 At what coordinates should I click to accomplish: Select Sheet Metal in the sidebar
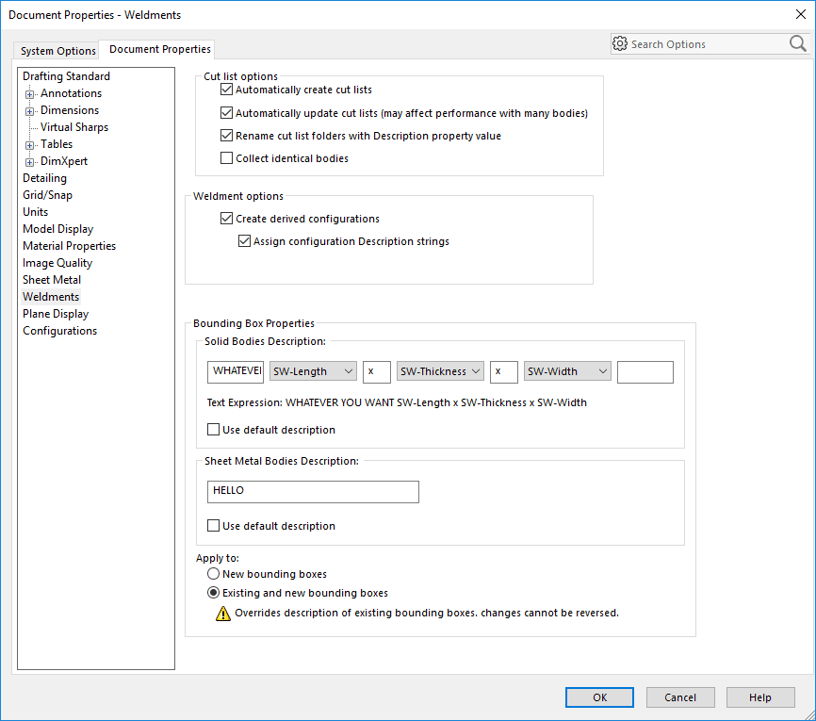52,280
